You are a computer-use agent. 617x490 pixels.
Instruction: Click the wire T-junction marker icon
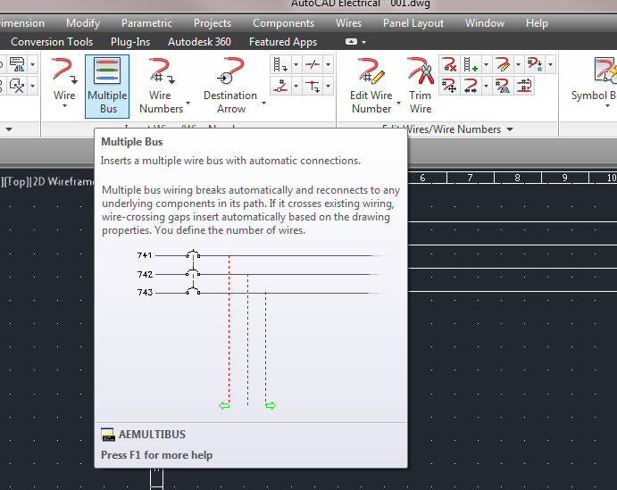(x=313, y=86)
